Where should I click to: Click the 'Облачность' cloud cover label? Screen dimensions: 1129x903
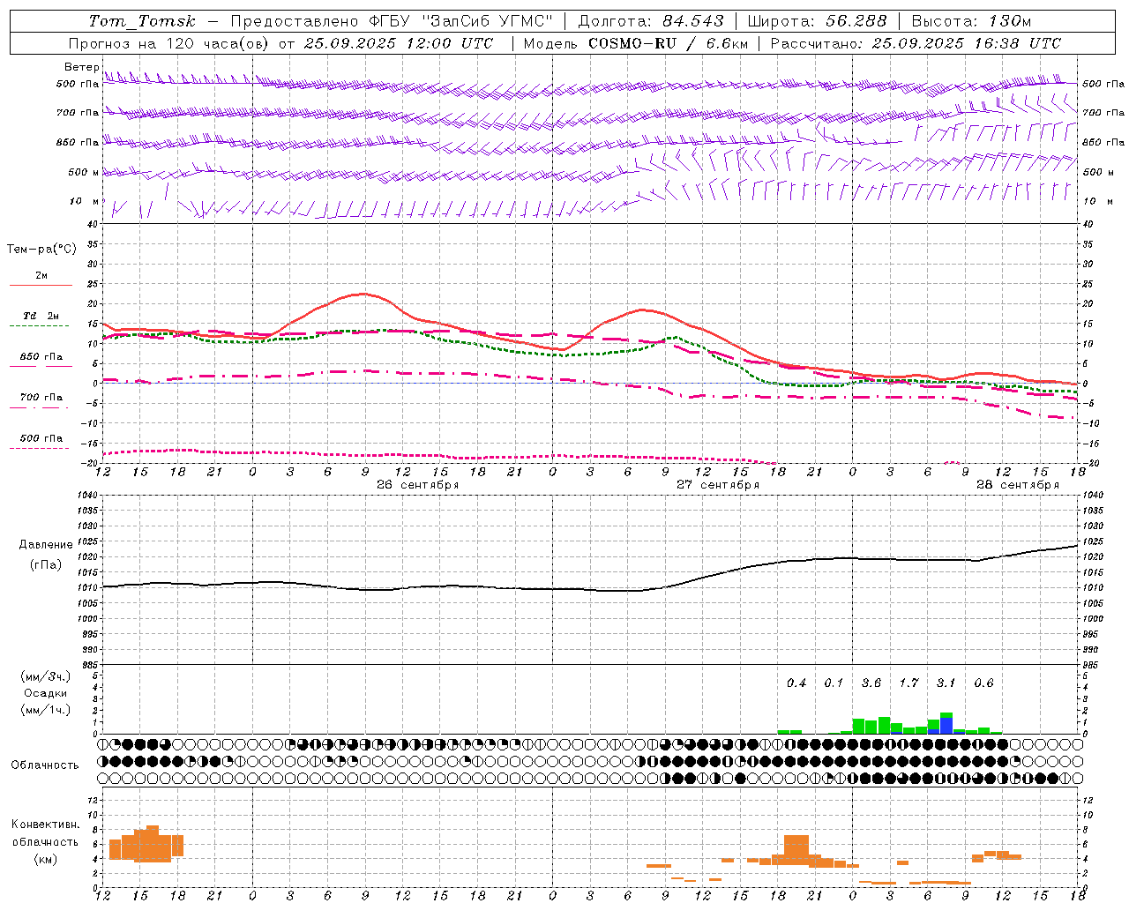tap(45, 765)
